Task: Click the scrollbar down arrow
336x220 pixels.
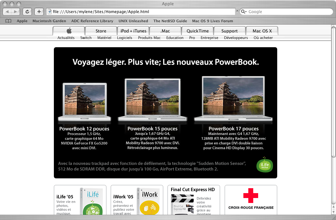Action: point(334,212)
